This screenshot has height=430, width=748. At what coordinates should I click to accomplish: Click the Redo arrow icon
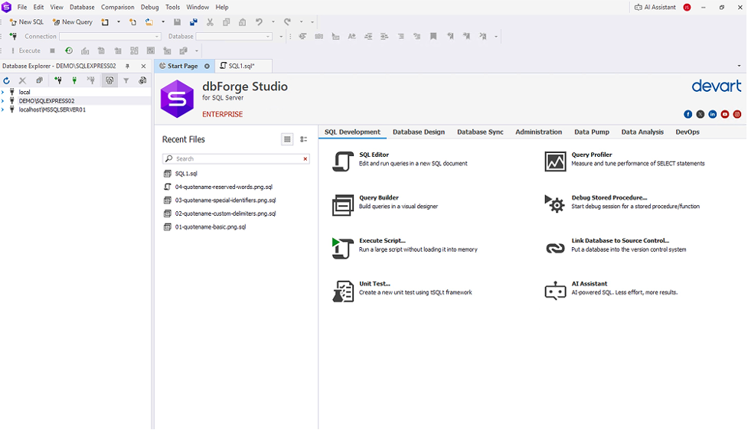287,22
